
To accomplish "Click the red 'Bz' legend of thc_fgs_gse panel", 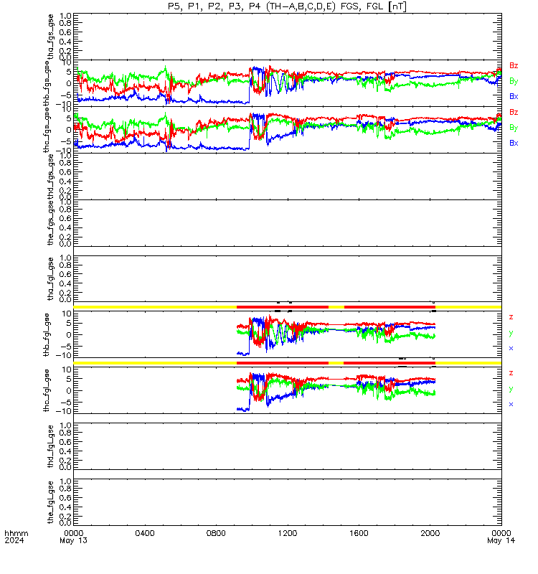I will (x=514, y=112).
